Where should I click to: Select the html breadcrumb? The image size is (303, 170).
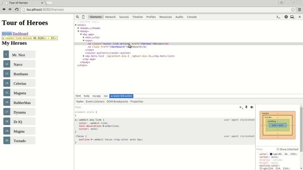pyautogui.click(x=78, y=96)
